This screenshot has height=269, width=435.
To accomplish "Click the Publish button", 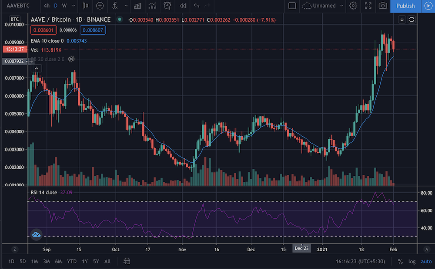I will [405, 6].
